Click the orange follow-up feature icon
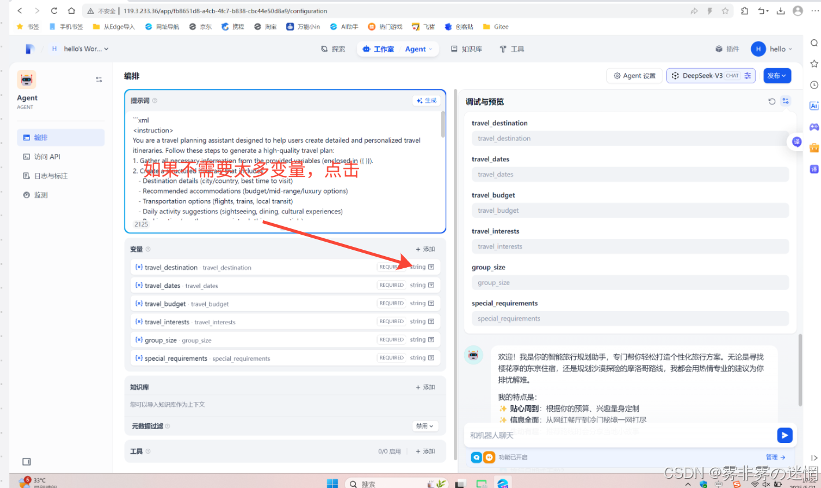Screen dimensions: 821x488 489,457
